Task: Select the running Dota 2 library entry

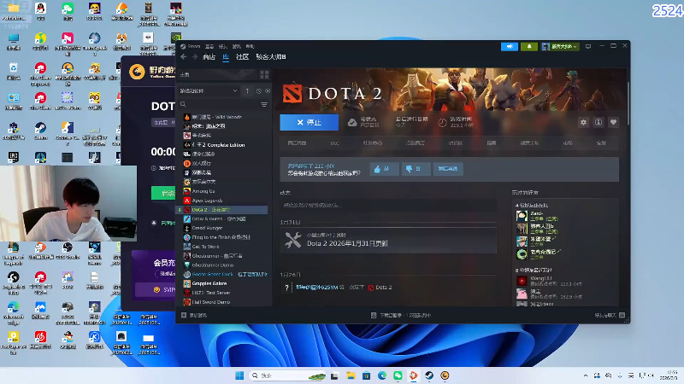Action: pyautogui.click(x=223, y=210)
